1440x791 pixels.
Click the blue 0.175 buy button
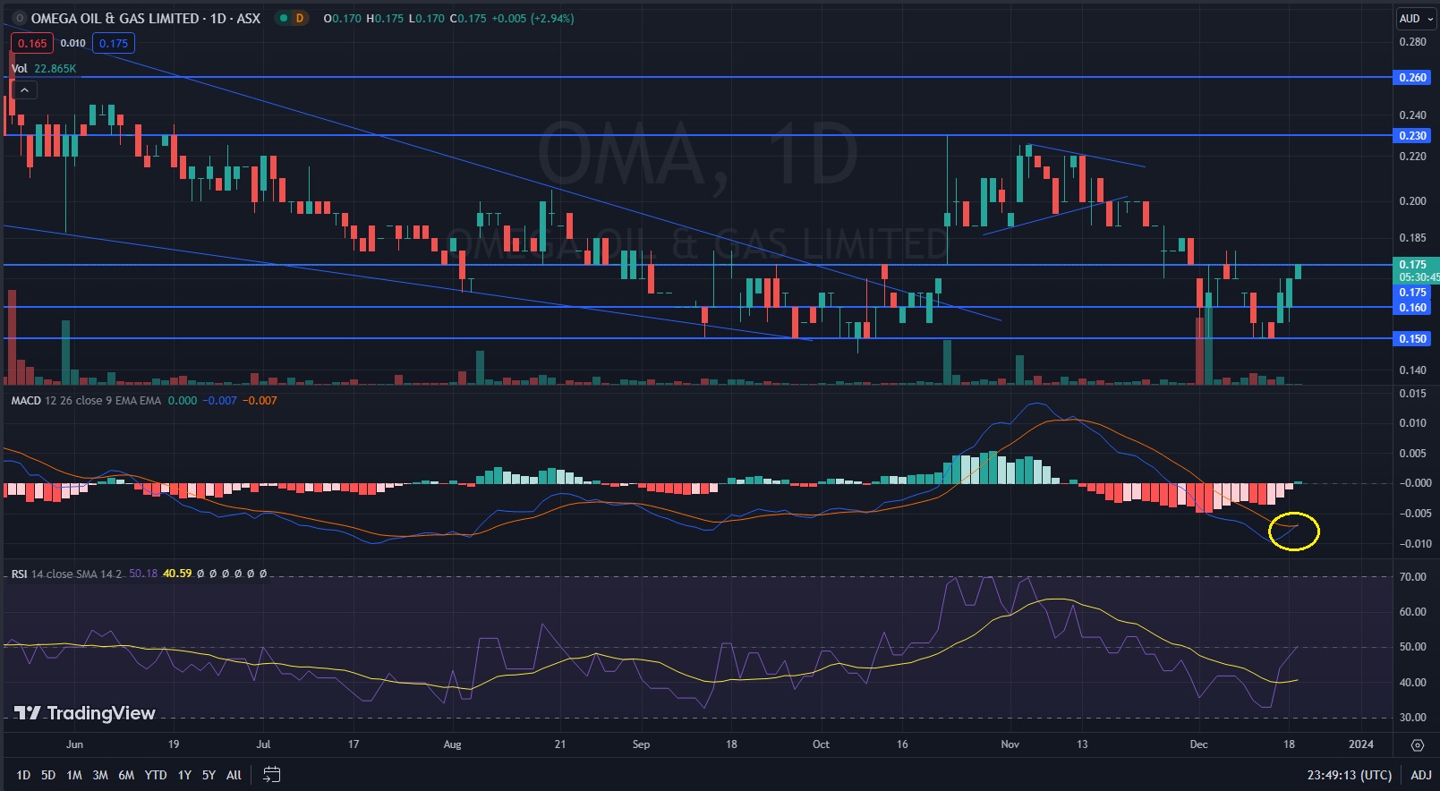tap(114, 43)
